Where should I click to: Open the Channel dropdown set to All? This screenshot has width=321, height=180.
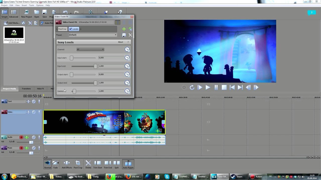90,49
